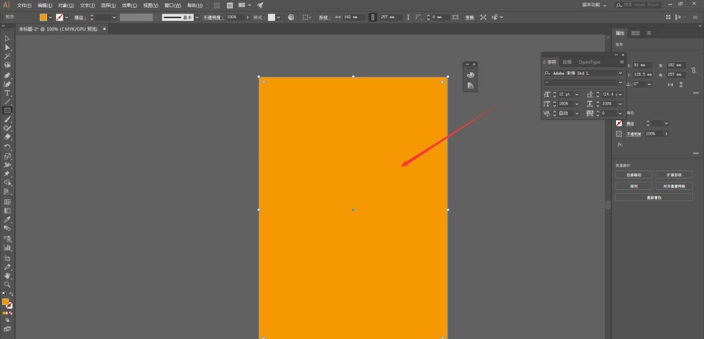Open the 基本功能 workspace switcher
The height and width of the screenshot is (339, 704).
tap(594, 5)
